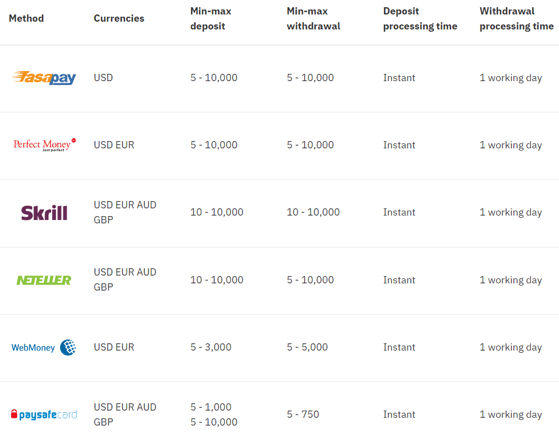Select the Min-max deposit header

coord(211,18)
